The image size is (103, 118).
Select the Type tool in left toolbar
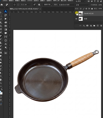click(1, 69)
